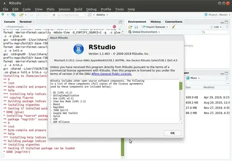
Task: Switch to the Connections tab
Action: coord(174,22)
